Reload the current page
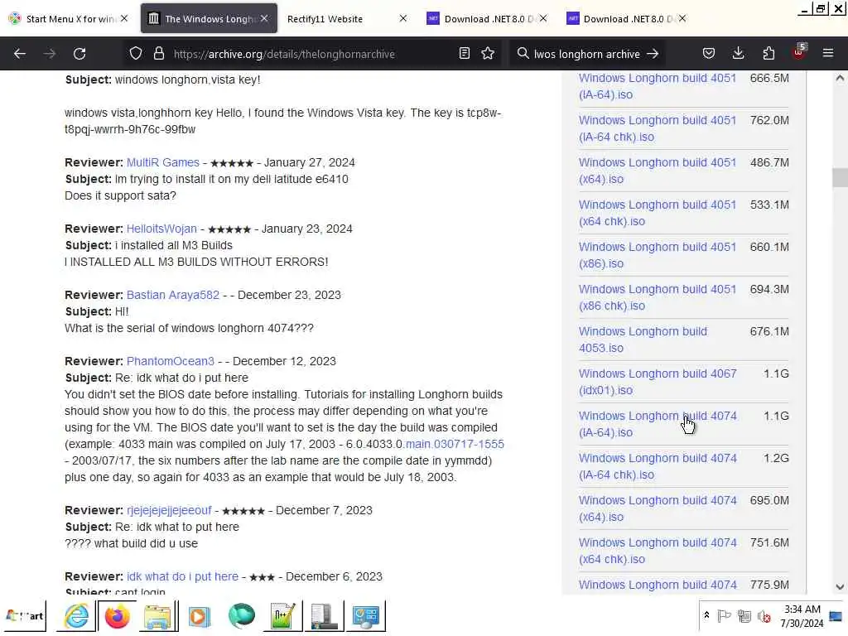The image size is (848, 636). (x=79, y=54)
